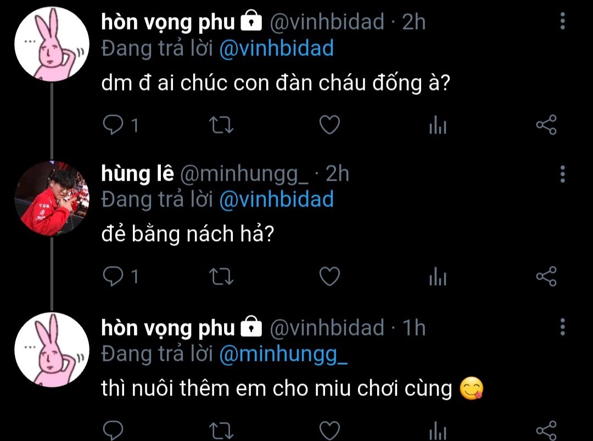
Task: Open more options for first tweet
Action: tap(562, 21)
